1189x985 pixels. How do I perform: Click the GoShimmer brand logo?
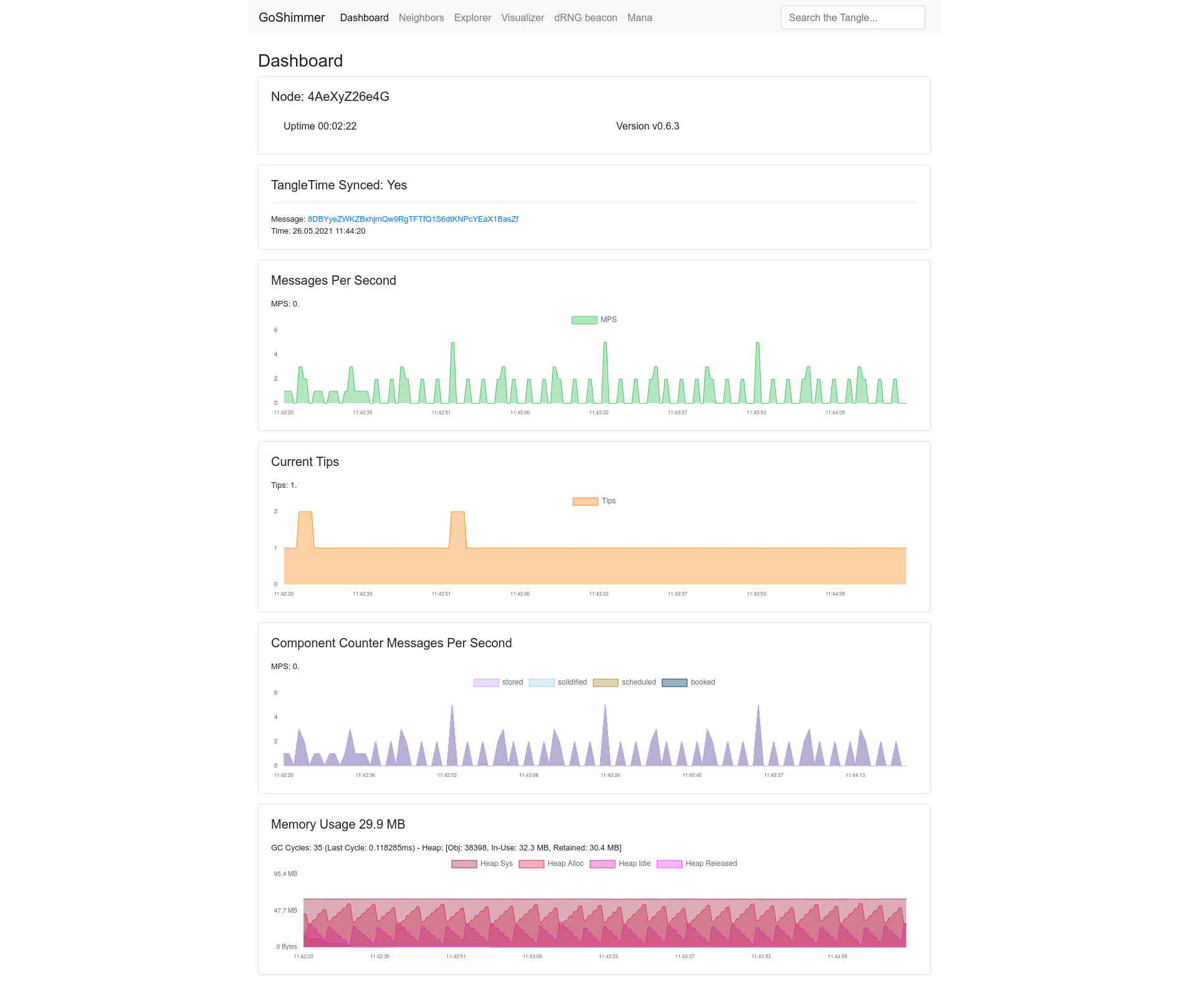(x=292, y=17)
